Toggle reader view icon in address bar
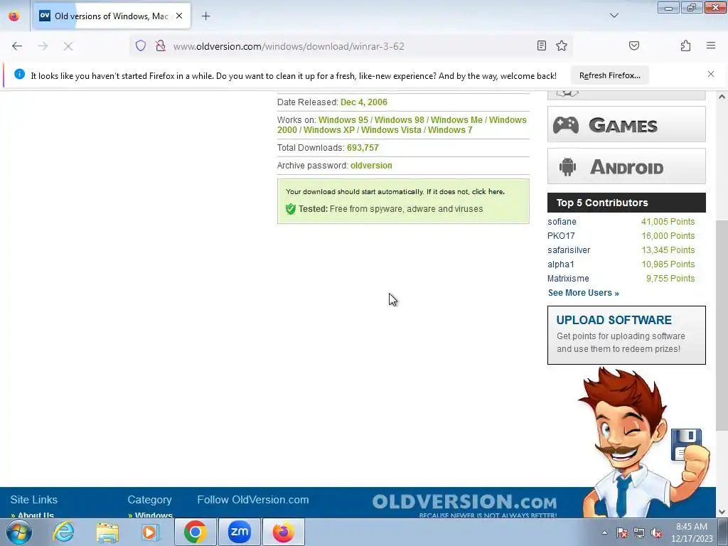 pos(541,45)
